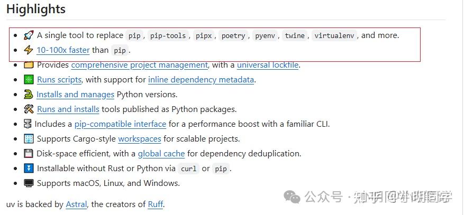The image size is (464, 215).
Task: Click the 'twine' code label
Action: 295,36
